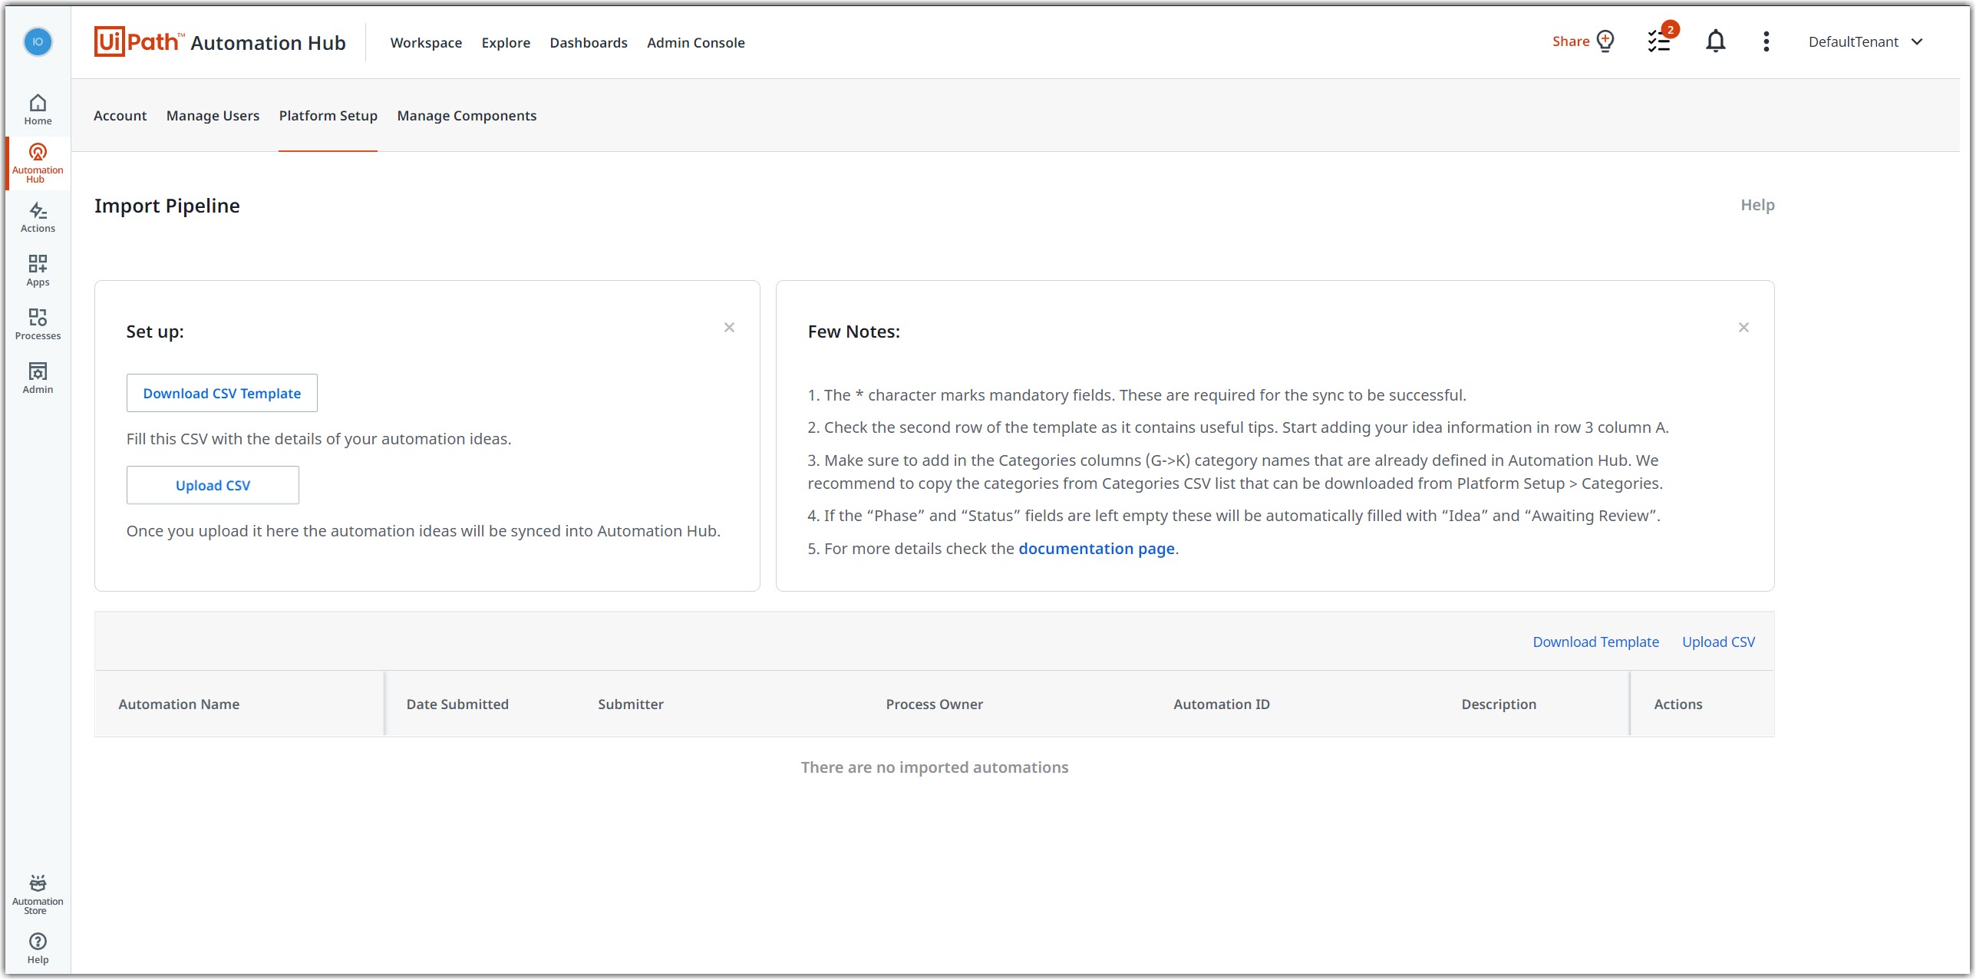The image size is (1976, 980).
Task: Switch to the Account tab
Action: (120, 116)
